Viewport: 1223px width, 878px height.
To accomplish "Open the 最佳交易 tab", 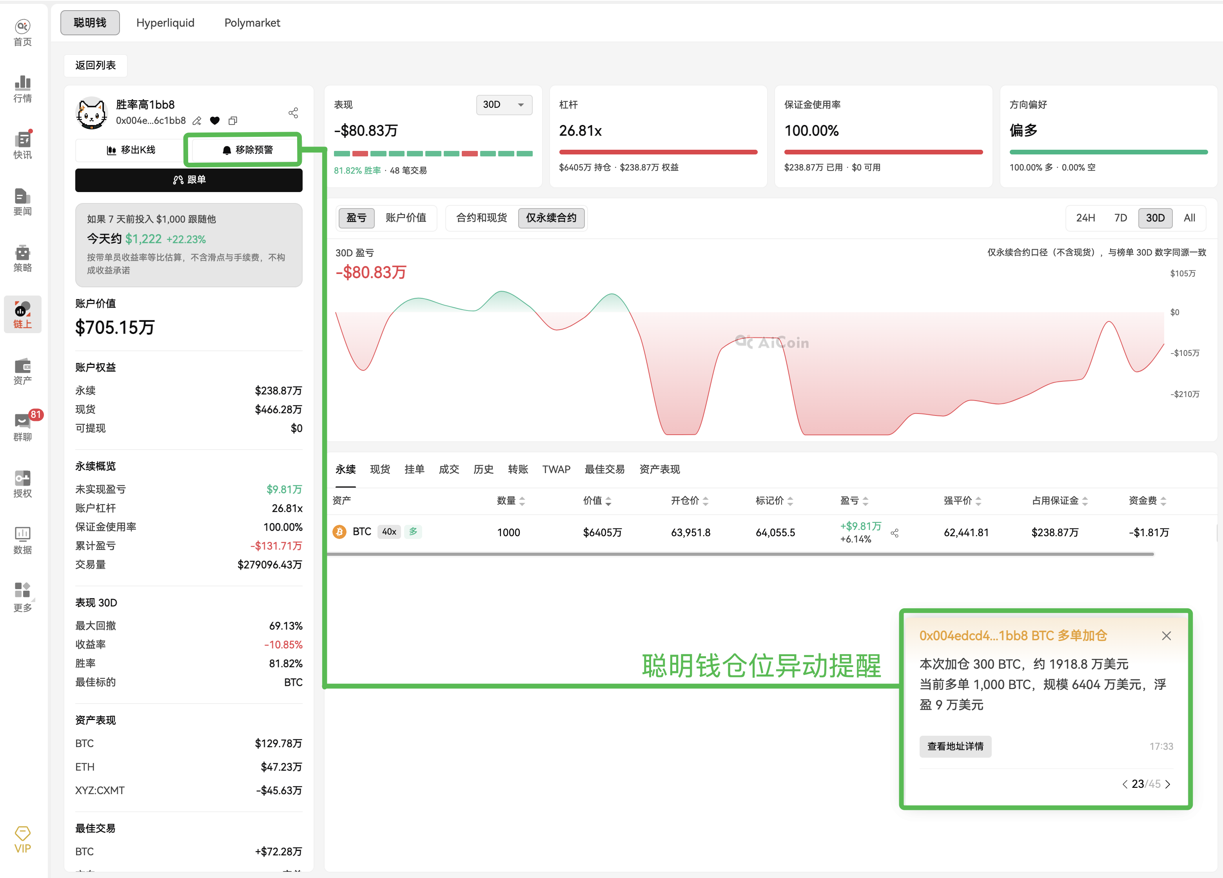I will pyautogui.click(x=604, y=469).
